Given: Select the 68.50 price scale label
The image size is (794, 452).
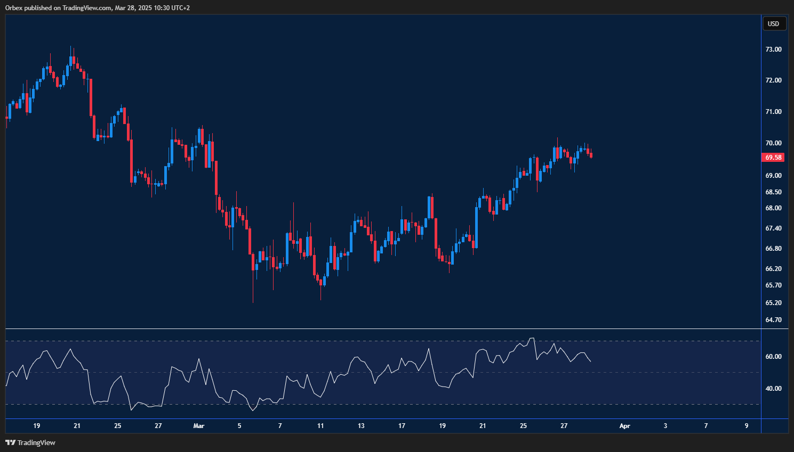Looking at the screenshot, I should pyautogui.click(x=773, y=192).
